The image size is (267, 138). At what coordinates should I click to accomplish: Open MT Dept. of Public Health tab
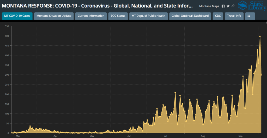(x=148, y=16)
